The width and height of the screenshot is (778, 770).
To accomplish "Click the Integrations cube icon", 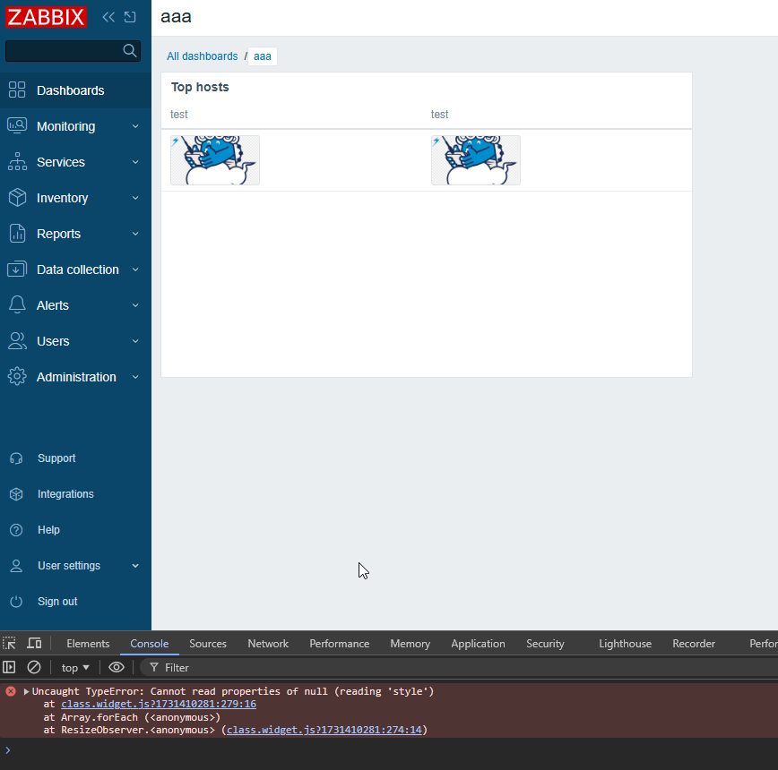I will coord(16,494).
